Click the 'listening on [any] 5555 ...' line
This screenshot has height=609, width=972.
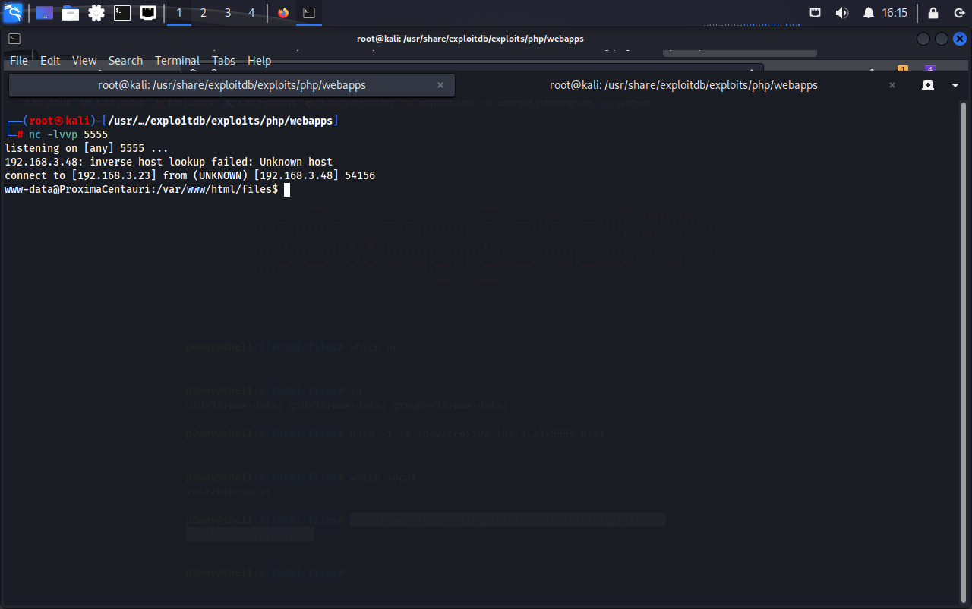point(87,148)
